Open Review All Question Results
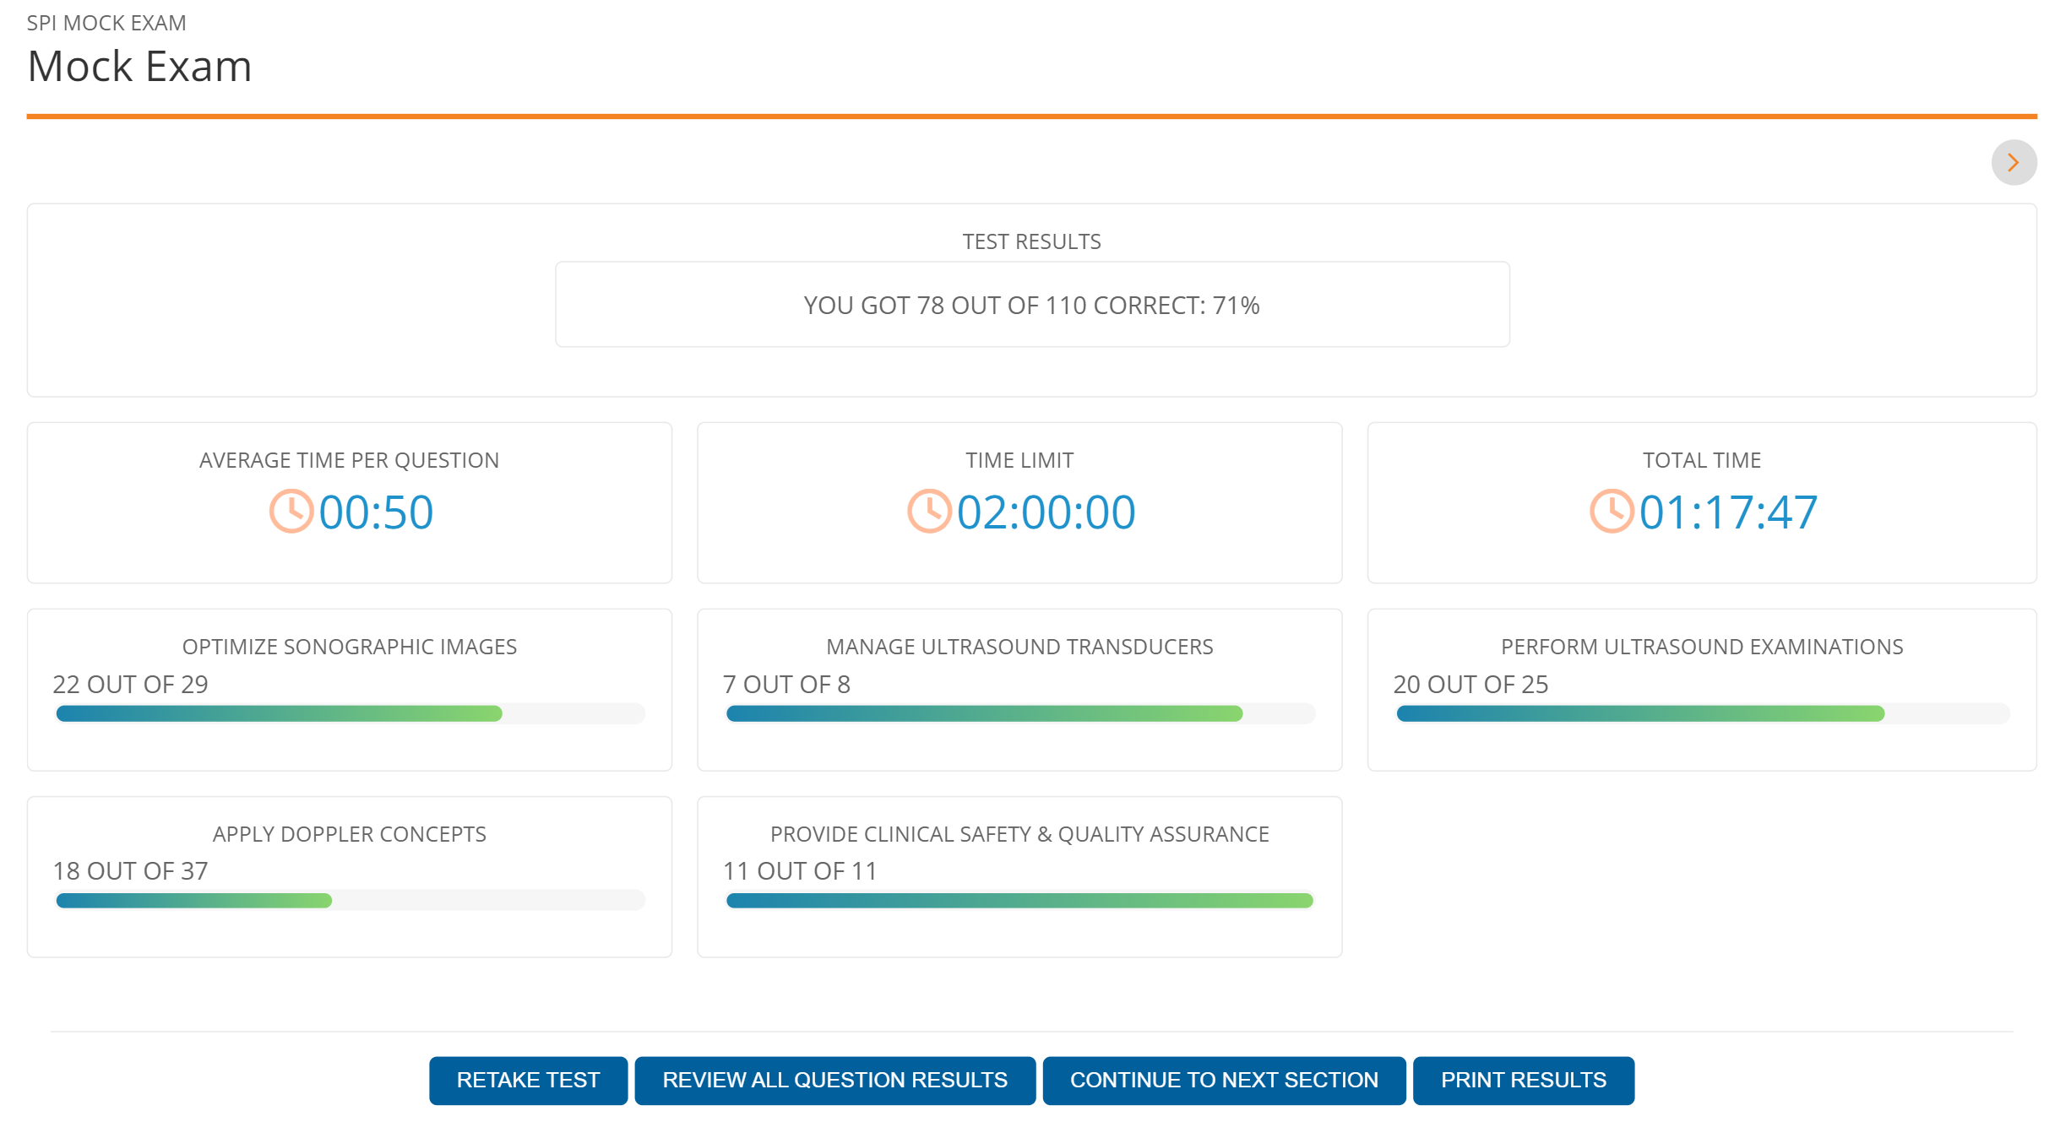 pos(834,1080)
